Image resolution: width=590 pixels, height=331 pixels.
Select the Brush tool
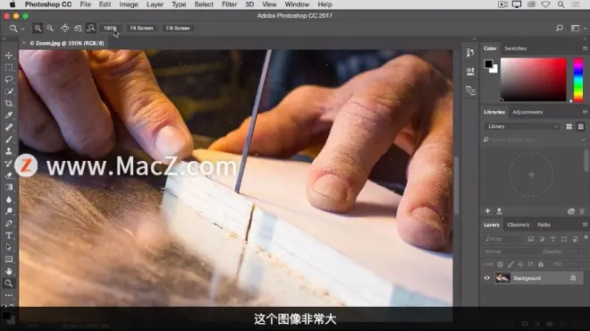click(x=9, y=140)
